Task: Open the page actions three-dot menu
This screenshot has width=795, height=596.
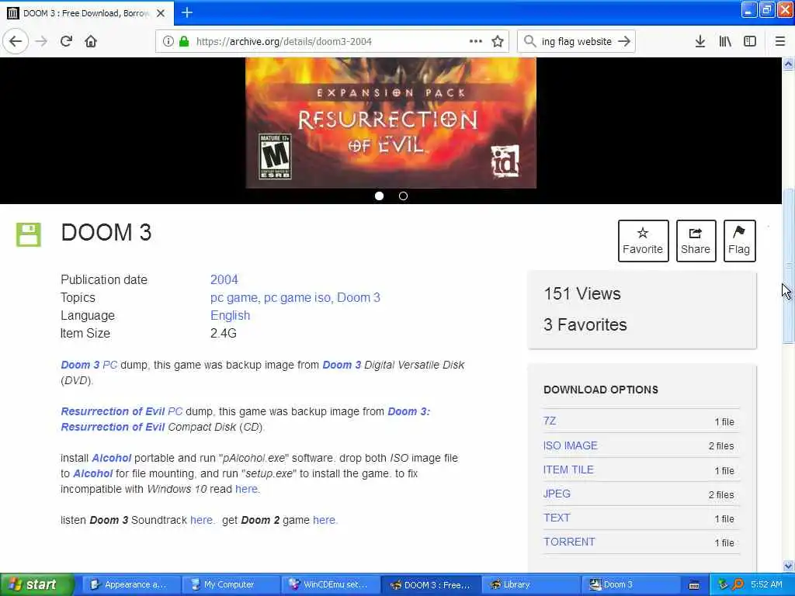Action: click(476, 42)
